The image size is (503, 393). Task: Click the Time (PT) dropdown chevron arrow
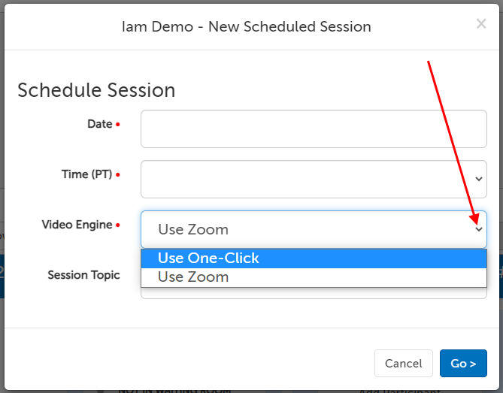click(x=479, y=179)
